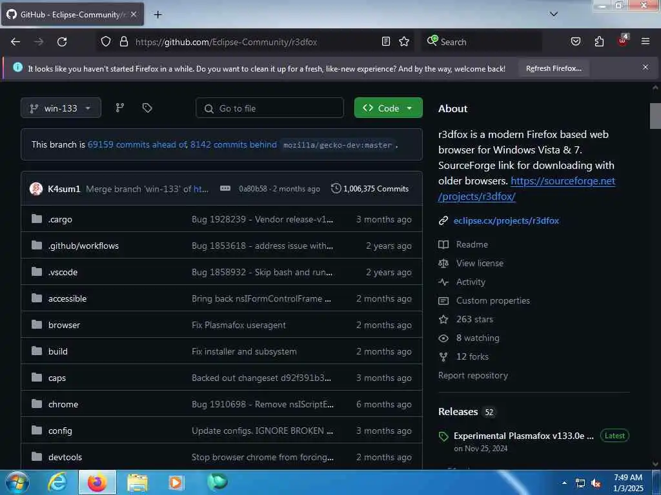View site security lock information
Image resolution: width=661 pixels, height=495 pixels.
(123, 41)
